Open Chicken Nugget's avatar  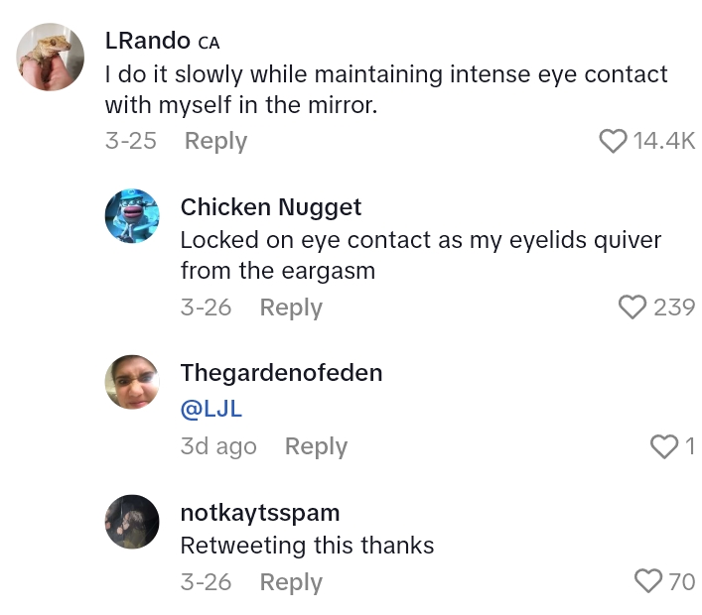132,215
